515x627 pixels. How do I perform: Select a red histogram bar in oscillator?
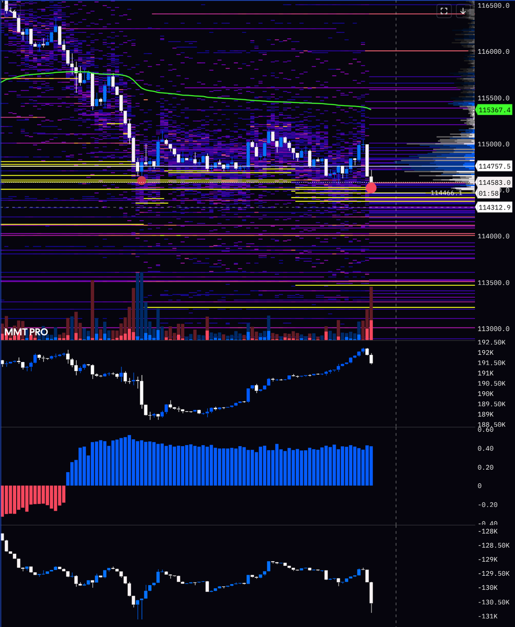click(x=31, y=496)
